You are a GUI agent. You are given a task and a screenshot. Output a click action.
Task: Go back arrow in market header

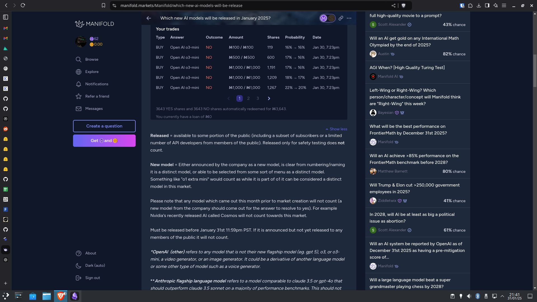coord(149,18)
